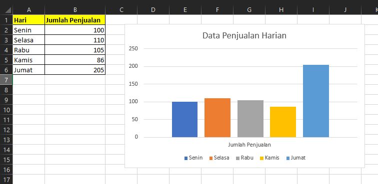Select the gray Rabu legend swatch
The height and width of the screenshot is (184, 378).
[x=238, y=158]
